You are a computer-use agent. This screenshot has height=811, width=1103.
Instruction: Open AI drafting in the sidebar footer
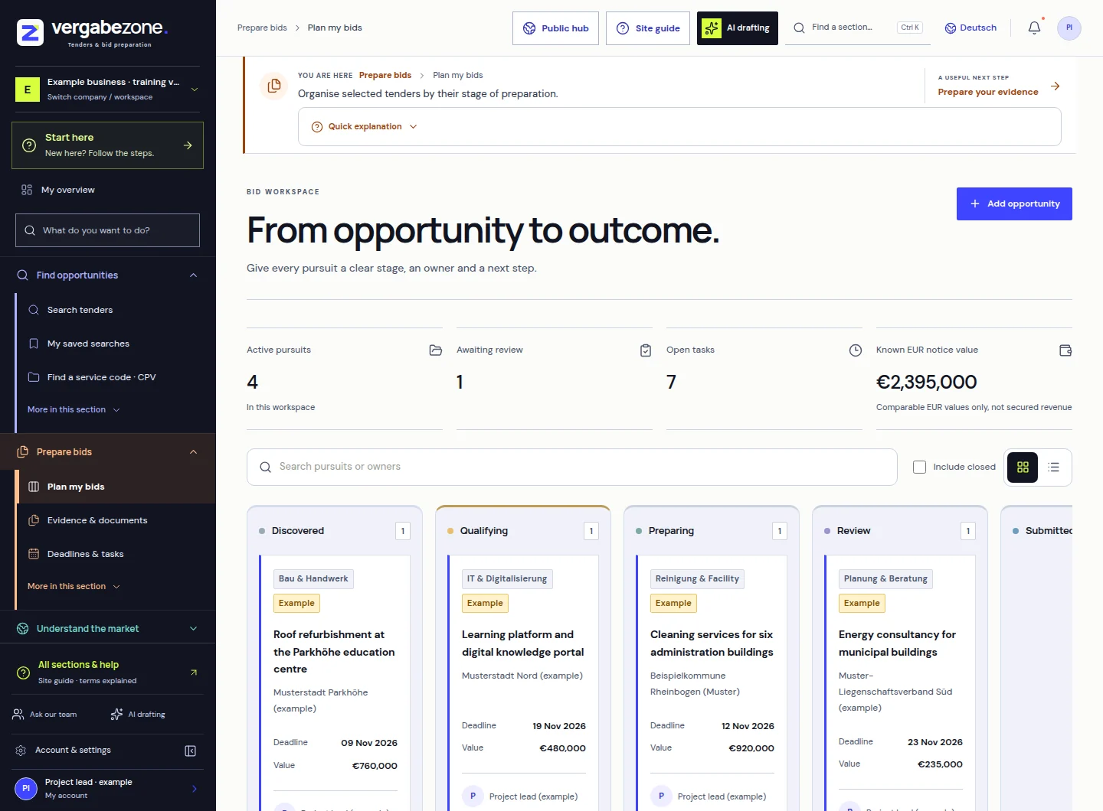(139, 715)
